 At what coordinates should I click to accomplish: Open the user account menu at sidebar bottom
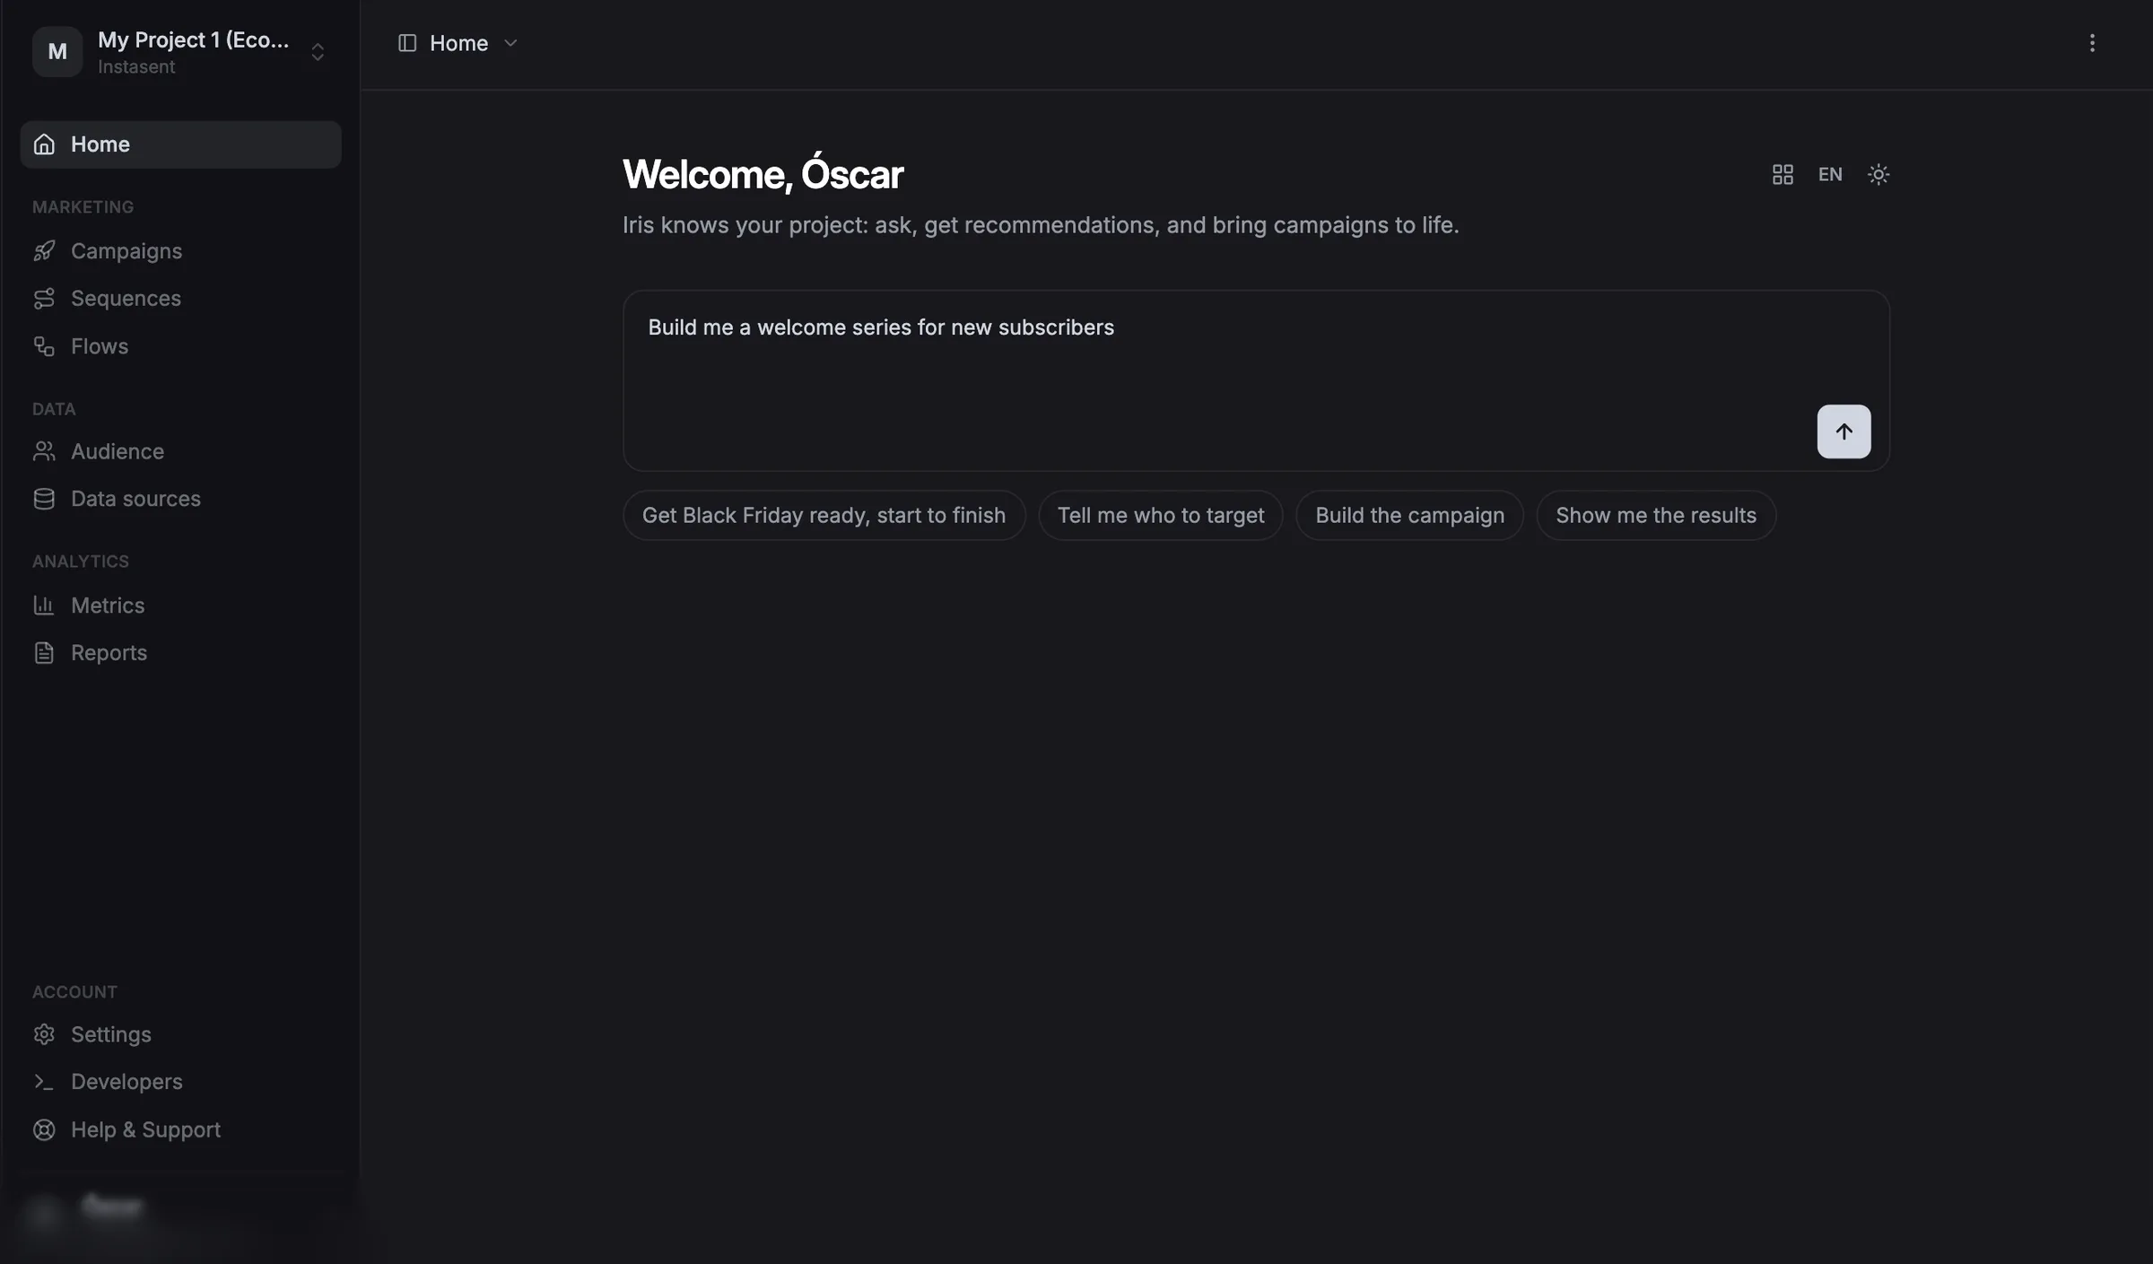tap(180, 1211)
